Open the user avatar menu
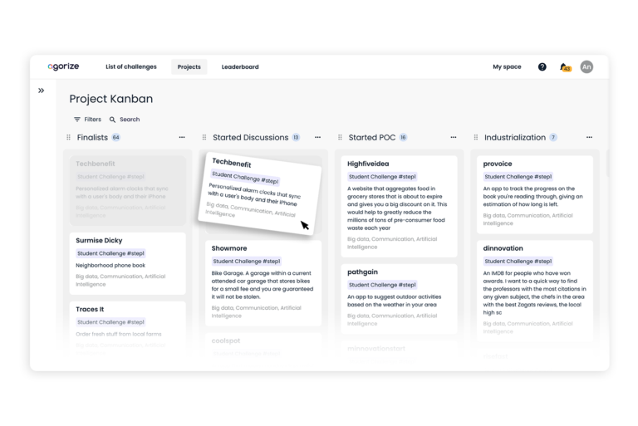Viewport: 638px width, 426px height. (x=586, y=66)
